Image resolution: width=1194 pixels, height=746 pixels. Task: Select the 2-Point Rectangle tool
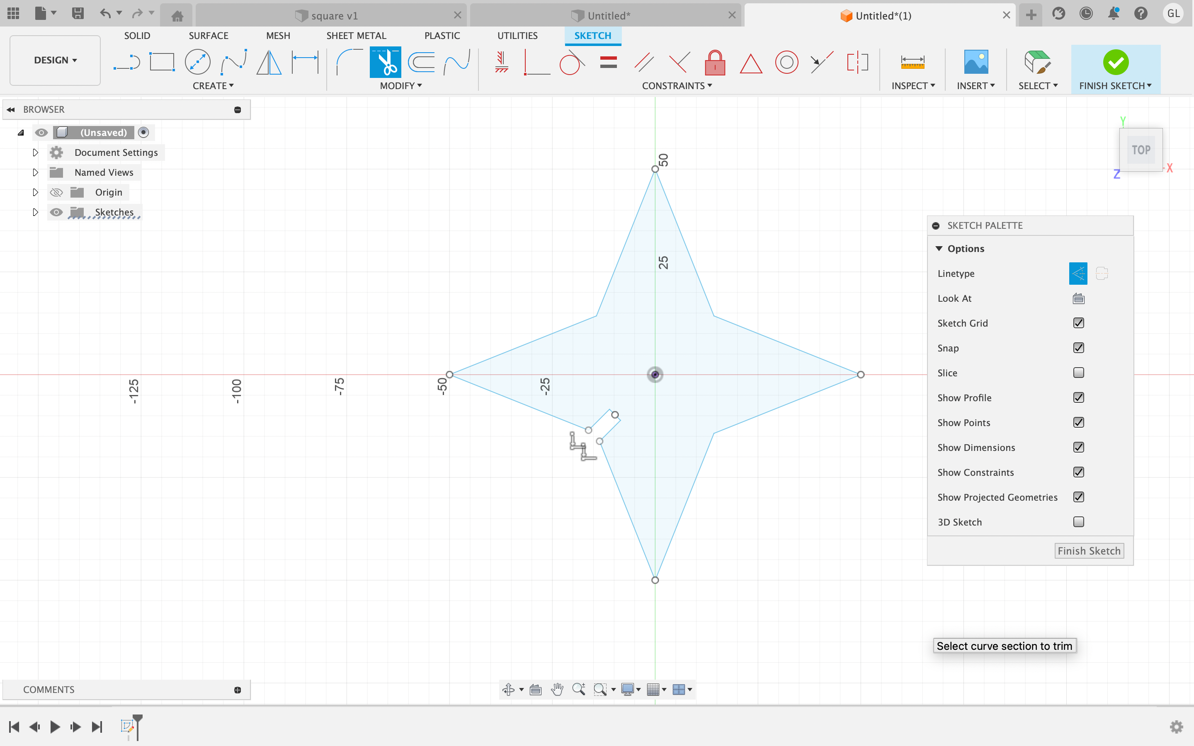(x=162, y=63)
